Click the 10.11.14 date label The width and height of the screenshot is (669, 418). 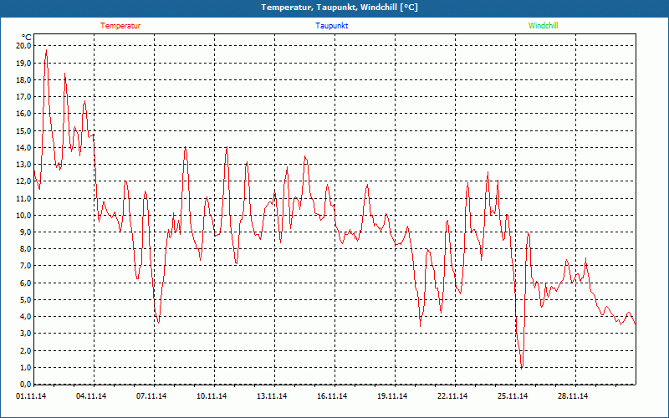212,396
